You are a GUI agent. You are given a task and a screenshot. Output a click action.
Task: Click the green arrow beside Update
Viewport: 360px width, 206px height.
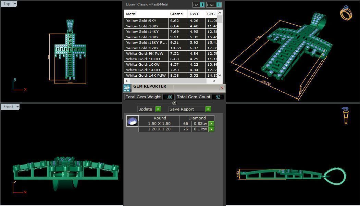(x=158, y=109)
